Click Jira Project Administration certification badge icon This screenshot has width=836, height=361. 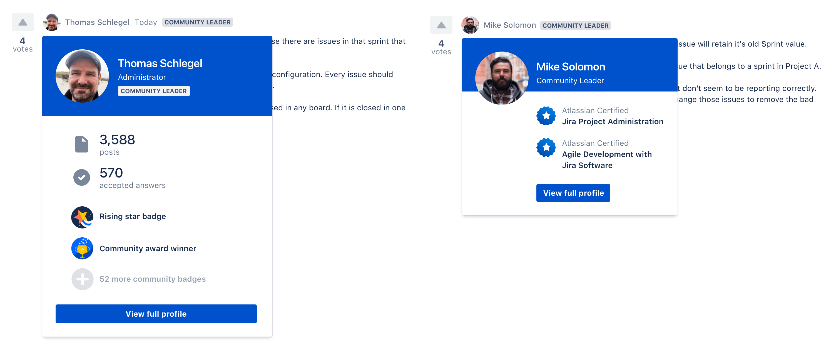tap(546, 116)
